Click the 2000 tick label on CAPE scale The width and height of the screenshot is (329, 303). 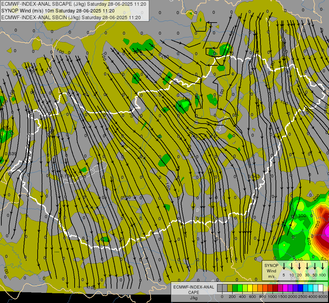pos(292,297)
